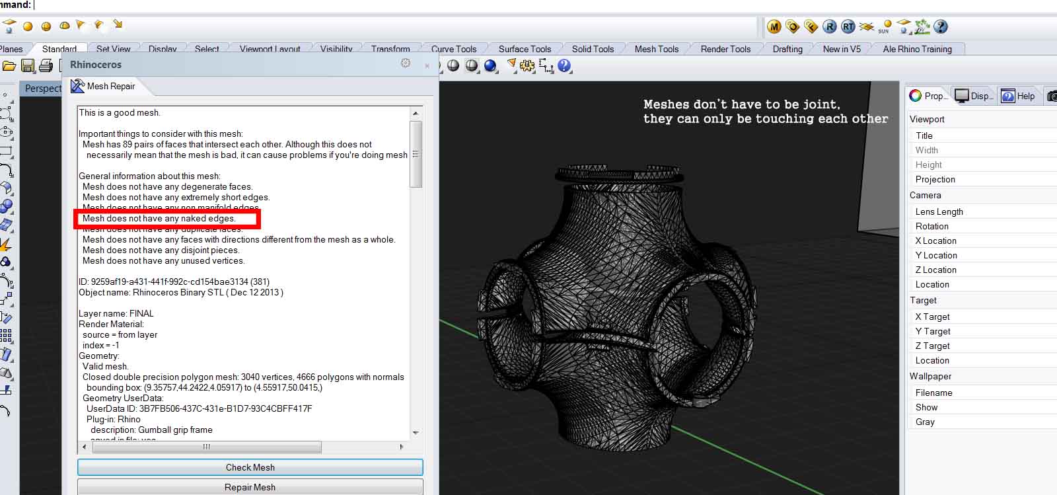Viewport: 1057px width, 495px height.
Task: Click the Perspective viewport title
Action: (42, 89)
